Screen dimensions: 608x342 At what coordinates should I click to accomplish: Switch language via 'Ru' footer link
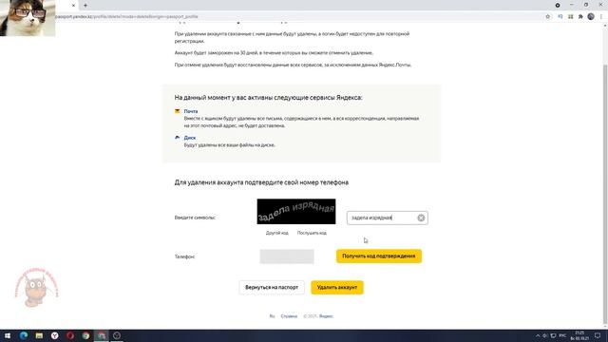coord(272,316)
